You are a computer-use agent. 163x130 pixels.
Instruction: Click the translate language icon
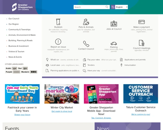pyautogui.click(x=113, y=7)
